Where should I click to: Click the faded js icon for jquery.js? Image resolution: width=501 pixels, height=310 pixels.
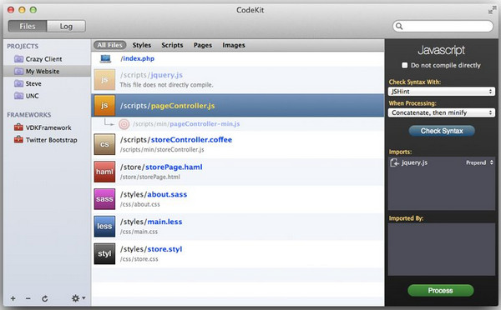tap(104, 80)
